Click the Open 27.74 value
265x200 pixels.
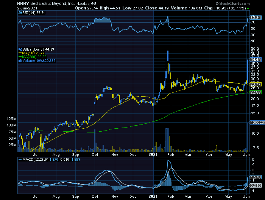tap(86, 8)
